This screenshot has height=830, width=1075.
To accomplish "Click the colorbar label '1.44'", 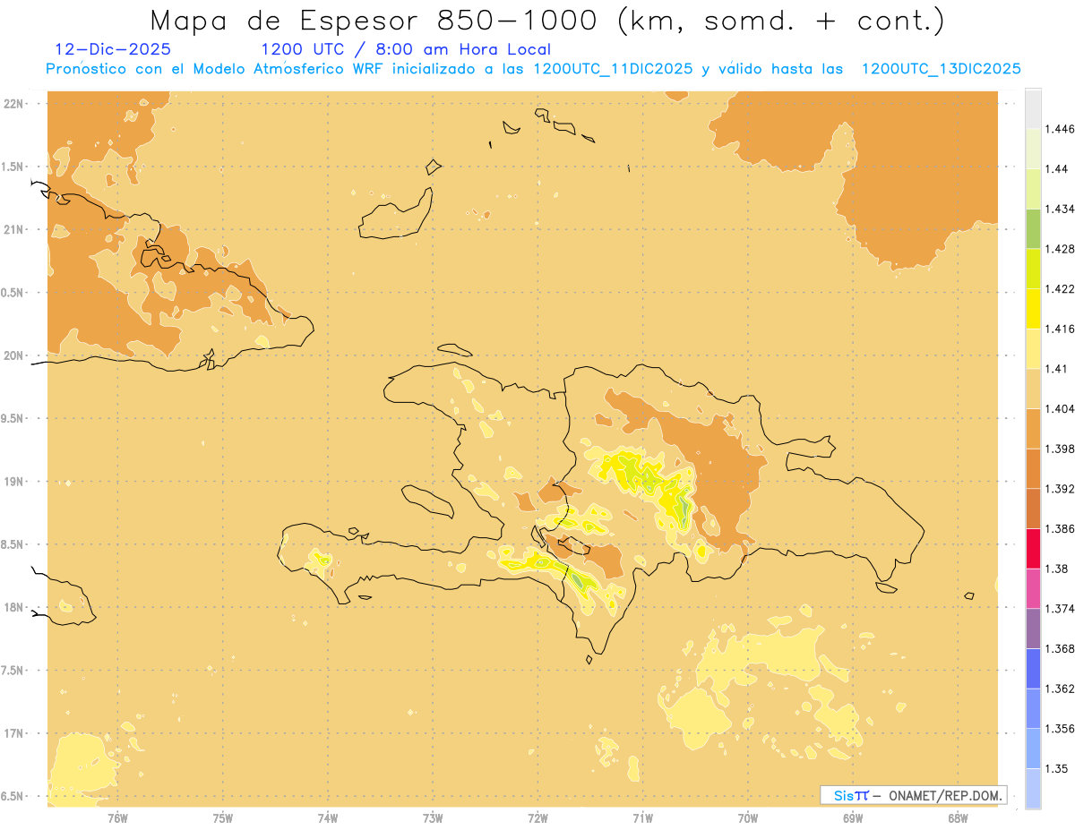I will [x=1056, y=169].
